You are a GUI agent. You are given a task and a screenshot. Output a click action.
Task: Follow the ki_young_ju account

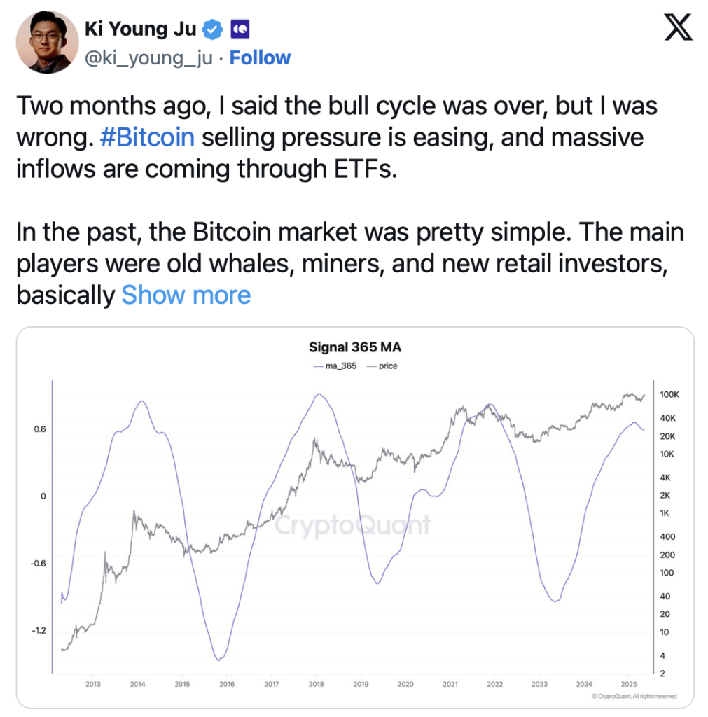[x=260, y=58]
